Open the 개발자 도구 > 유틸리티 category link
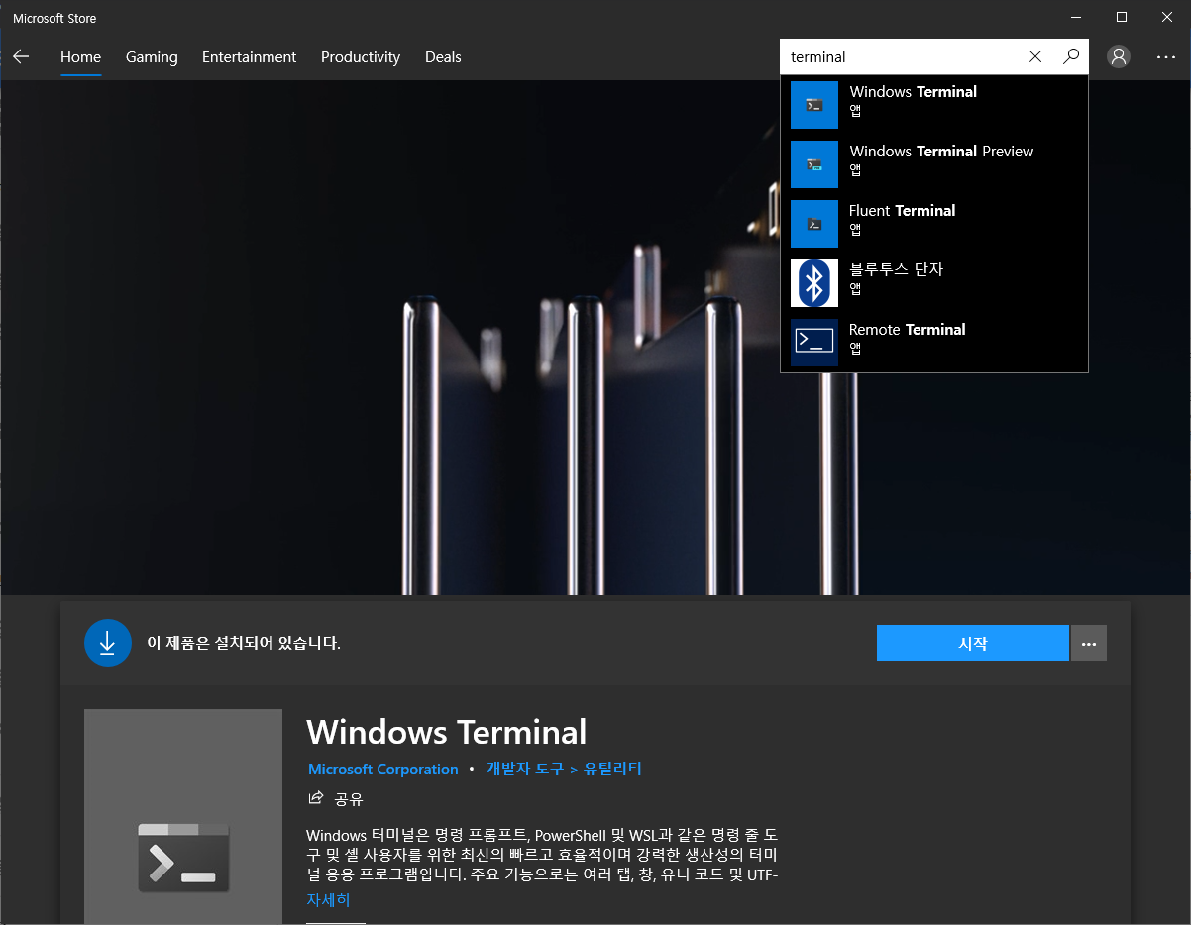This screenshot has height=925, width=1191. (564, 769)
